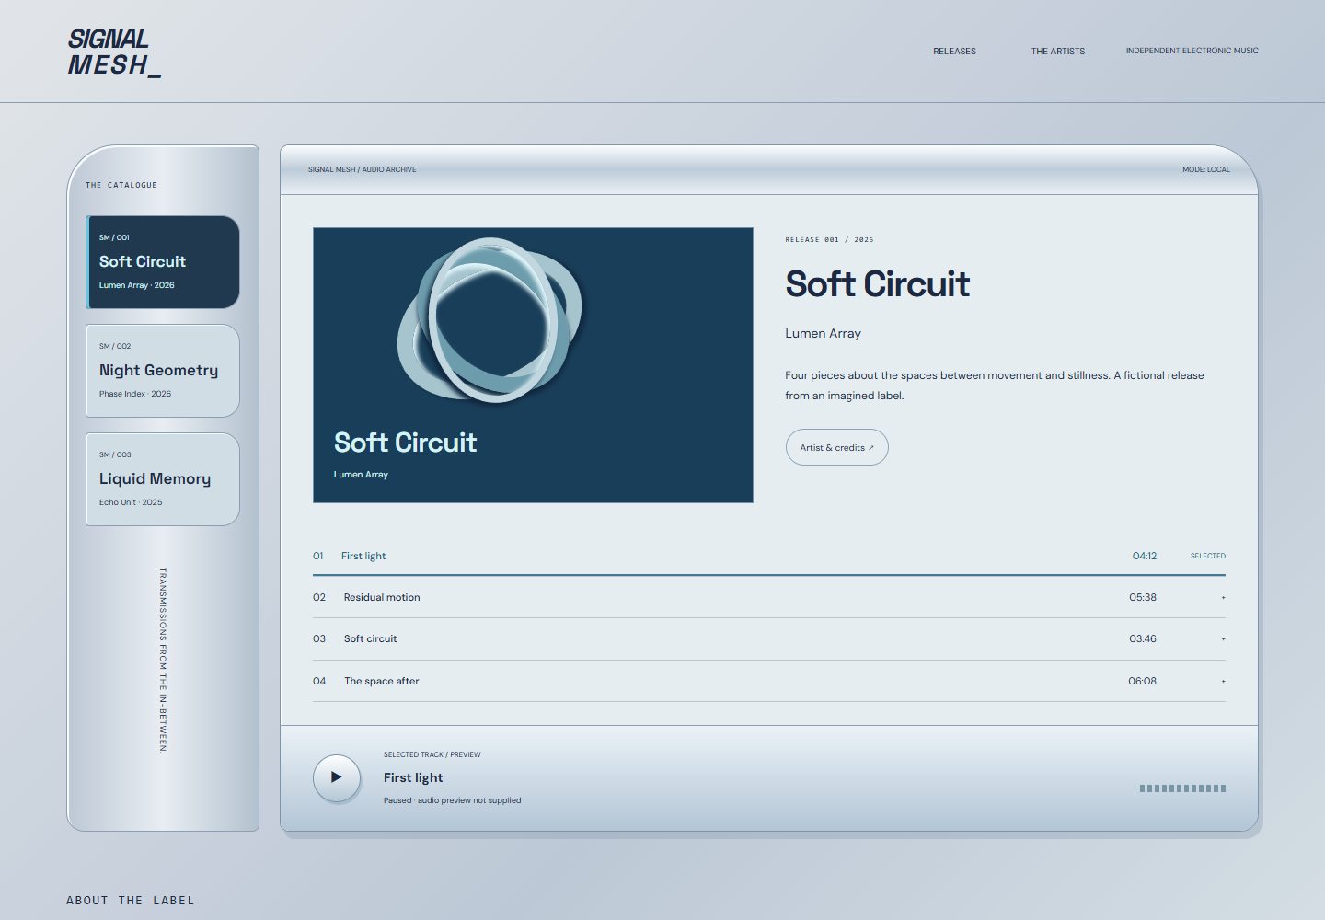Select the Liquid Memory catalogue card
1325x920 pixels.
[163, 479]
